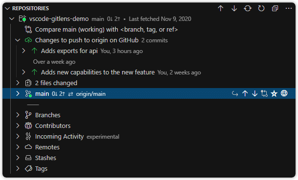Open the 2 files changed item
The width and height of the screenshot is (298, 180).
56,83
